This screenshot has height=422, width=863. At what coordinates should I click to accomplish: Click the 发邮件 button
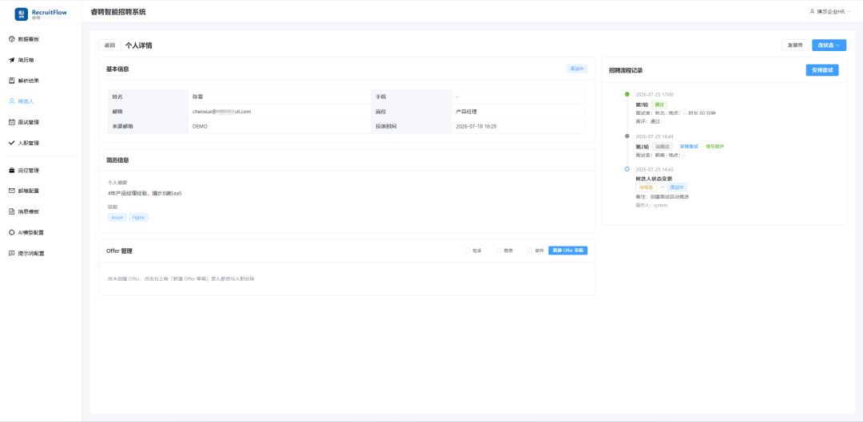795,45
